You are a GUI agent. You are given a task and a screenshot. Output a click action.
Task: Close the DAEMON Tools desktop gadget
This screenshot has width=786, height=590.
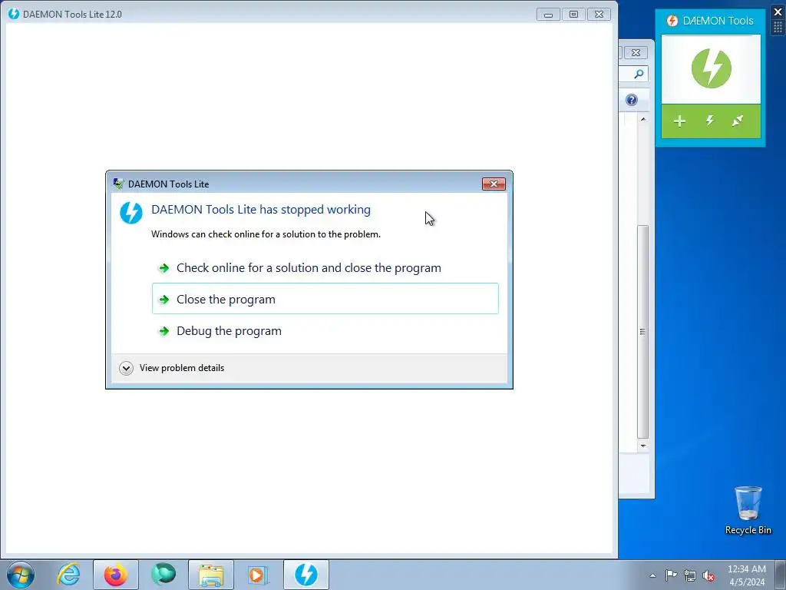[778, 12]
